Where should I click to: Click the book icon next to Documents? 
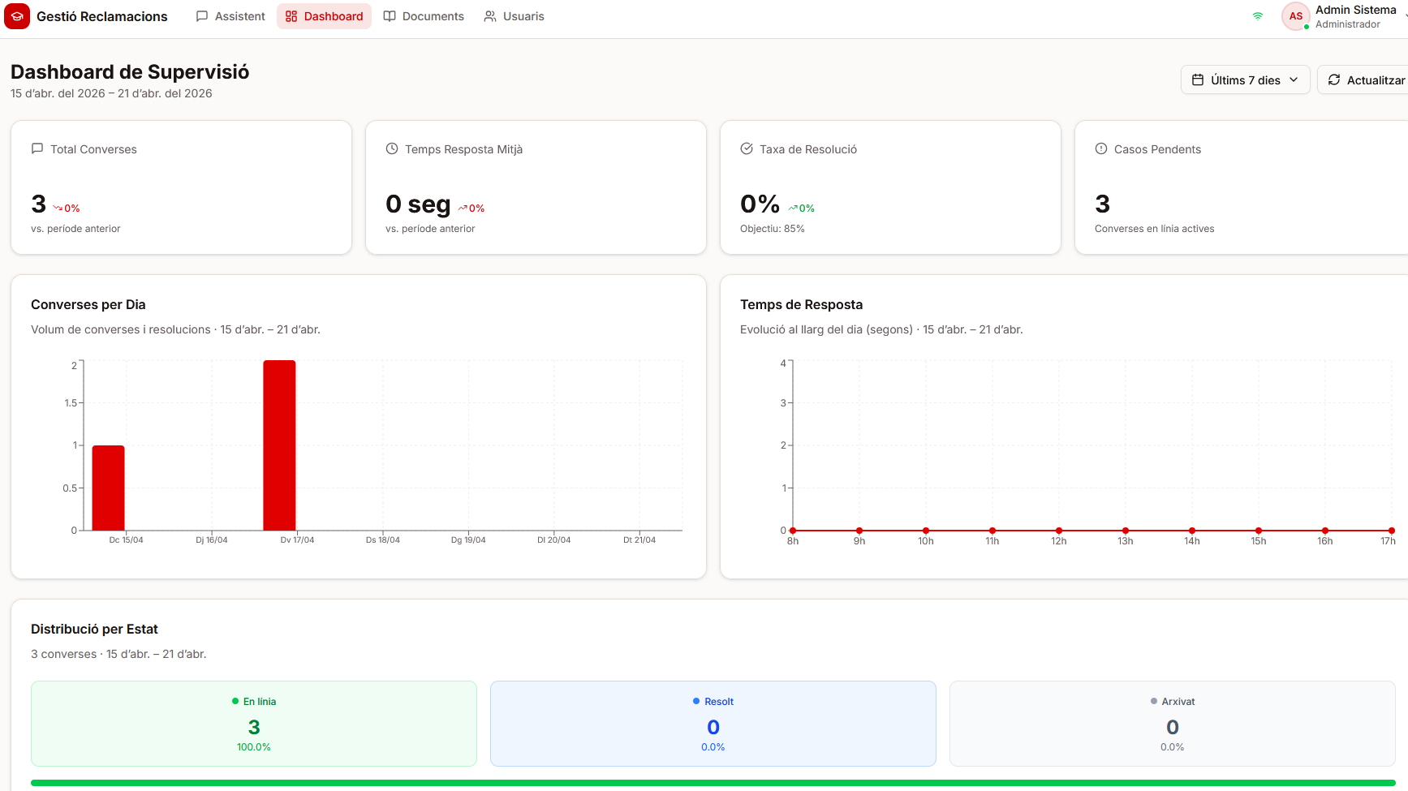389,15
